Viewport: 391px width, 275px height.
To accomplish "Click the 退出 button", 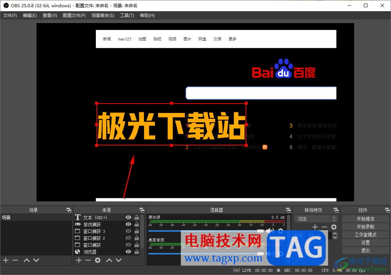I will pyautogui.click(x=365, y=250).
